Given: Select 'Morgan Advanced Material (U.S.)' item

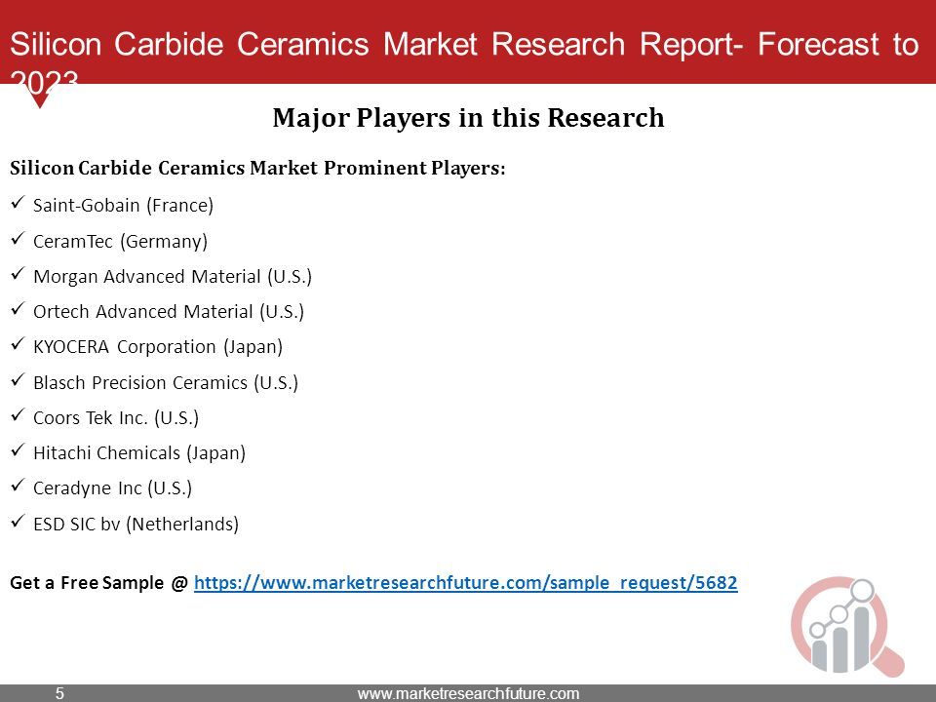Looking at the screenshot, I should pyautogui.click(x=173, y=276).
